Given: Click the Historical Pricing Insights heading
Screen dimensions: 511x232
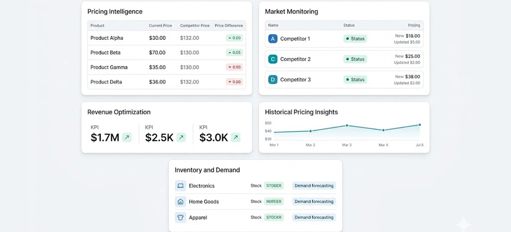Looking at the screenshot, I should click(301, 112).
